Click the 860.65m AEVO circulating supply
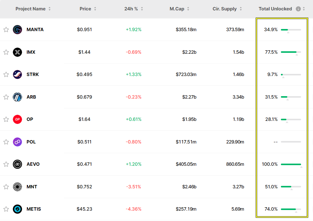Viewport: 313px width, 221px height. [x=235, y=164]
